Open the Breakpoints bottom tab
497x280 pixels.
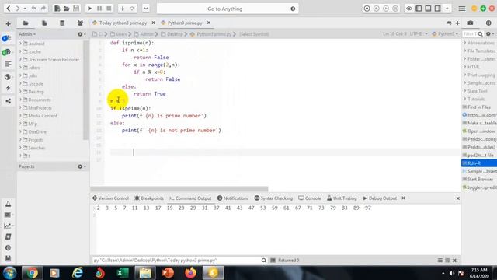[x=149, y=198]
